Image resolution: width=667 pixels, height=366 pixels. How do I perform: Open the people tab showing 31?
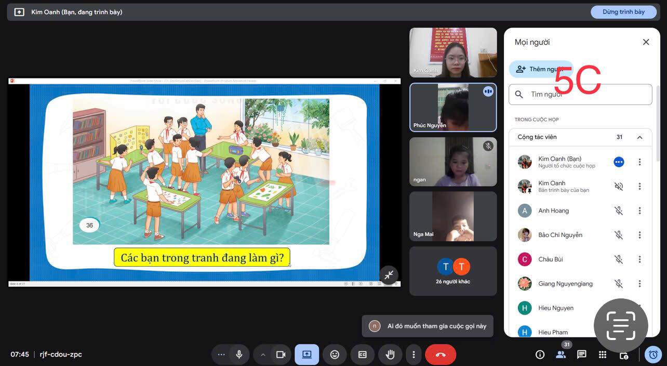[561, 355]
